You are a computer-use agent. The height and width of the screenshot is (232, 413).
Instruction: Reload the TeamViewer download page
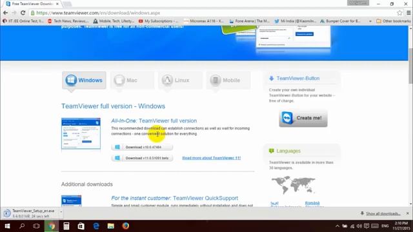point(23,13)
